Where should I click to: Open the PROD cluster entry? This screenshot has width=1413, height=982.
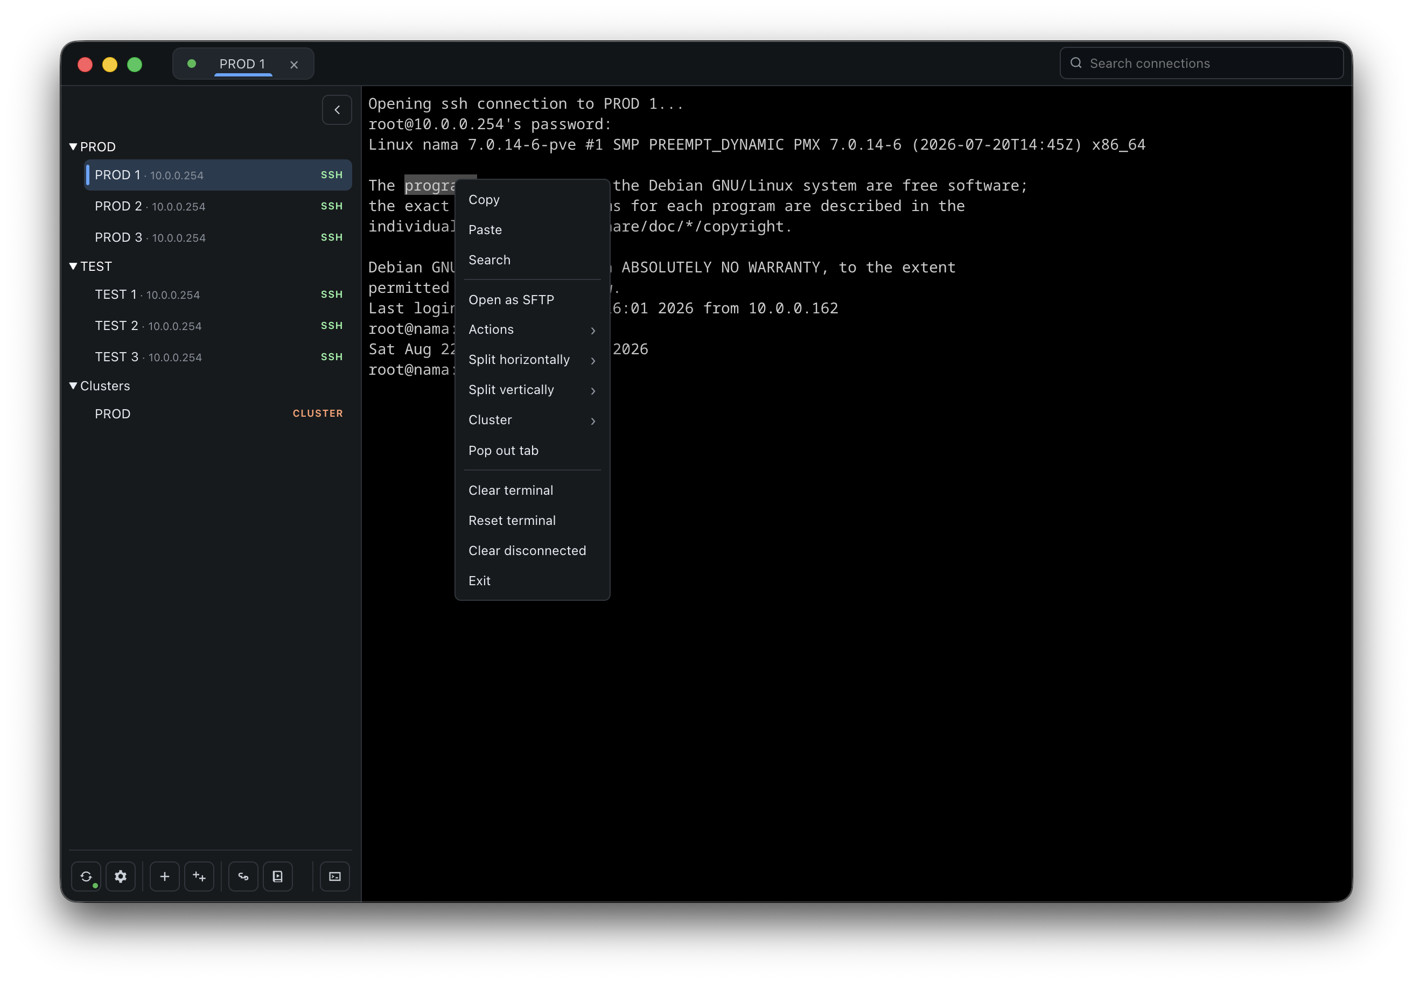pyautogui.click(x=218, y=413)
